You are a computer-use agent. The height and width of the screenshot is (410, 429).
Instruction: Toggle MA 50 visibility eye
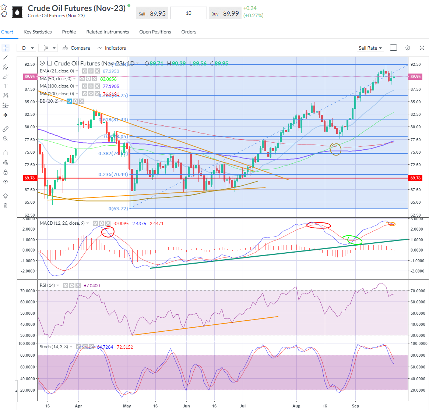click(82, 79)
